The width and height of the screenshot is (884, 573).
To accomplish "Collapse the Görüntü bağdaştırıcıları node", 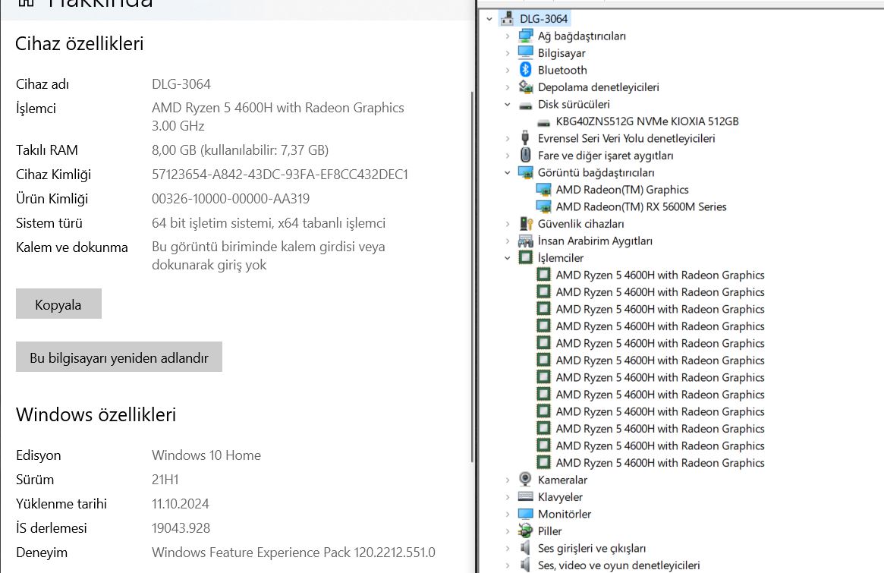I will 508,172.
